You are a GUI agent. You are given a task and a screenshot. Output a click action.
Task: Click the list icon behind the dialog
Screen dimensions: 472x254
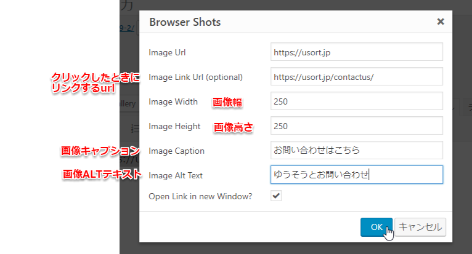click(136, 128)
